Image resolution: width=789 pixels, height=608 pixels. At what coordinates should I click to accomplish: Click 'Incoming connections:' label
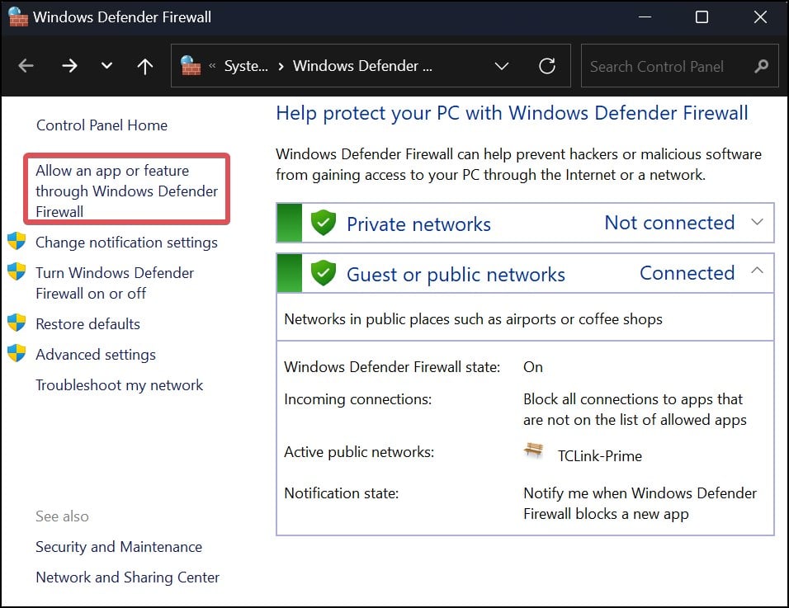coord(357,399)
